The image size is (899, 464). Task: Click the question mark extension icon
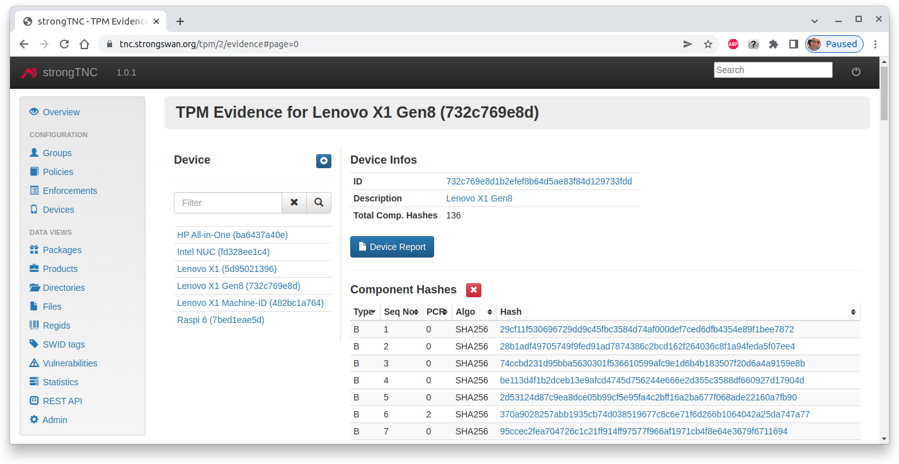click(753, 44)
